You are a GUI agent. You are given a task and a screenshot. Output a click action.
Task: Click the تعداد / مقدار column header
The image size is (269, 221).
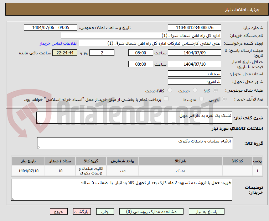pos(60,161)
